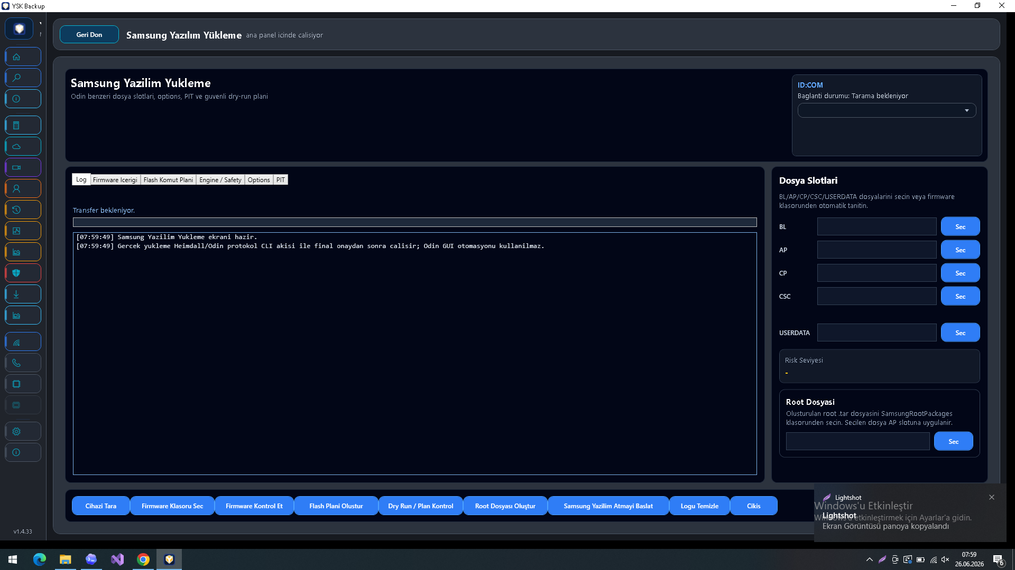Image resolution: width=1015 pixels, height=570 pixels.
Task: Clear the log with Logu Temizle
Action: tap(699, 506)
